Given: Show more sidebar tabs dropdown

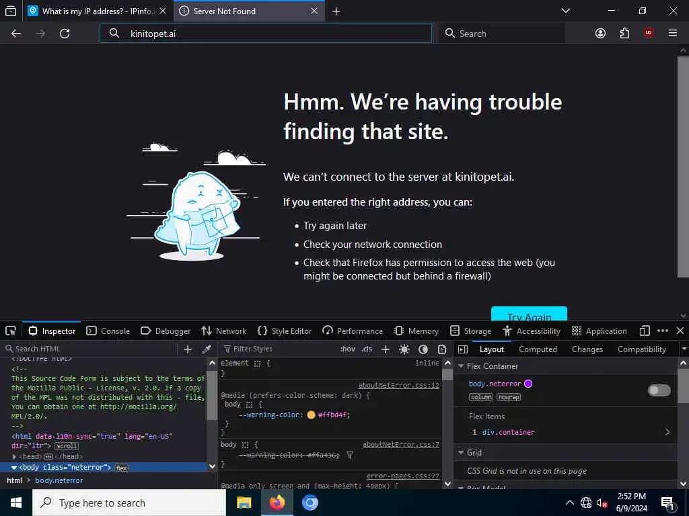Looking at the screenshot, I should (x=684, y=349).
